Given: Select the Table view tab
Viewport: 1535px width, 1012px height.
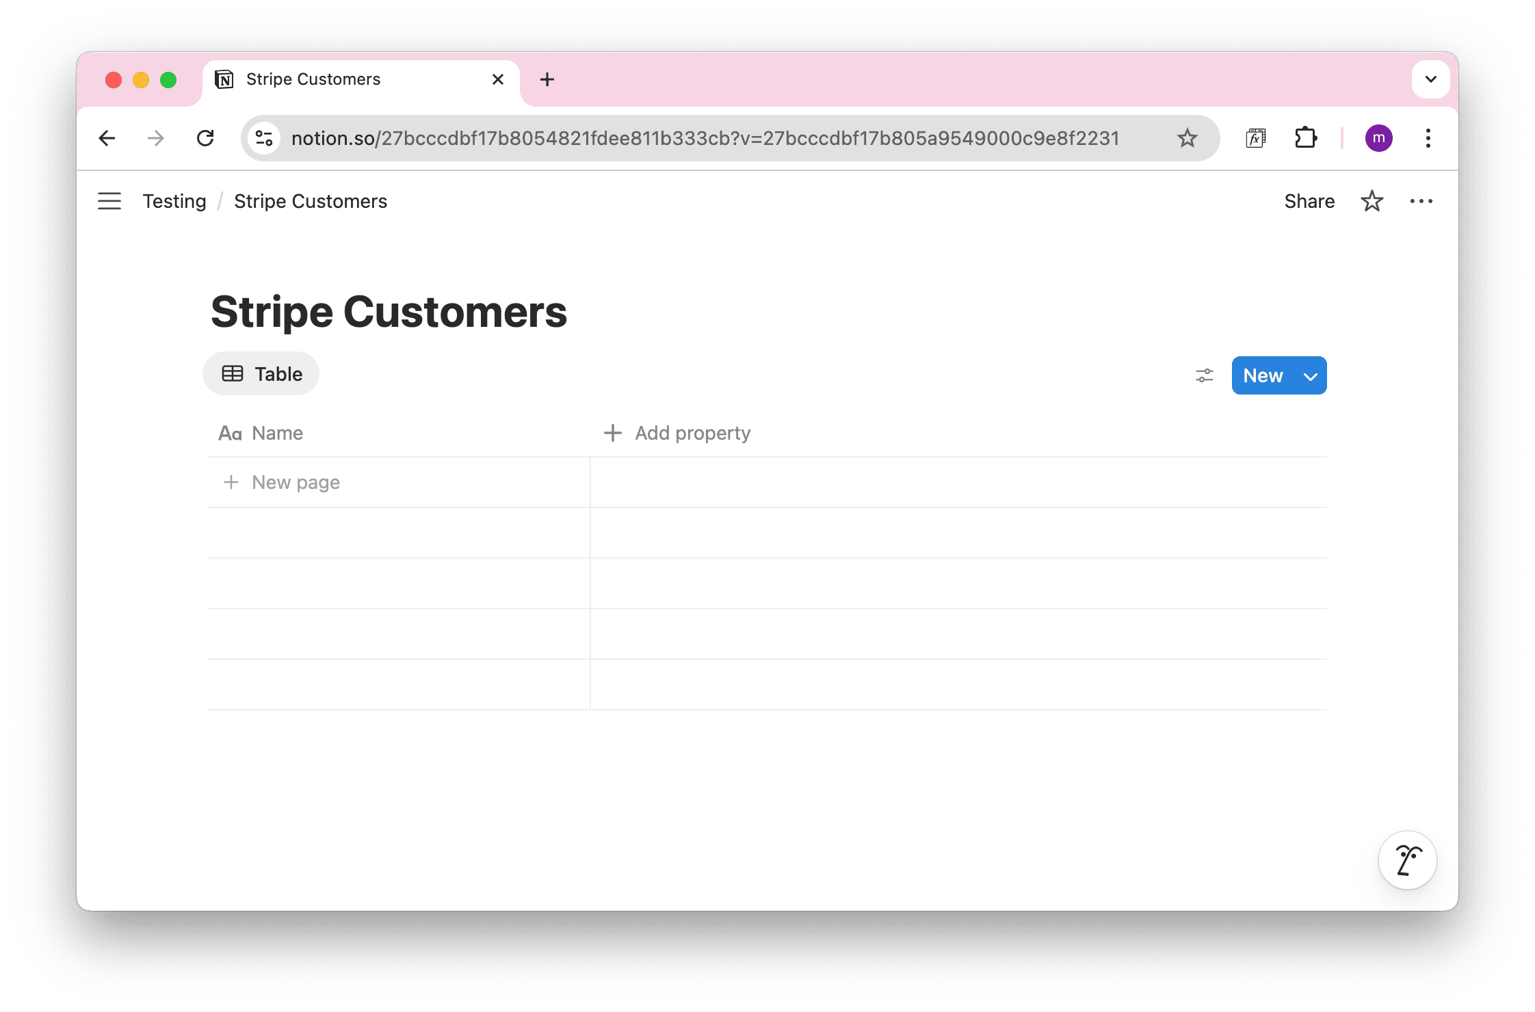Looking at the screenshot, I should click(x=261, y=374).
